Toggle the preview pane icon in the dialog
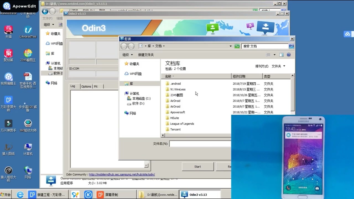Screen dimensions: 354x199 coord(282,55)
